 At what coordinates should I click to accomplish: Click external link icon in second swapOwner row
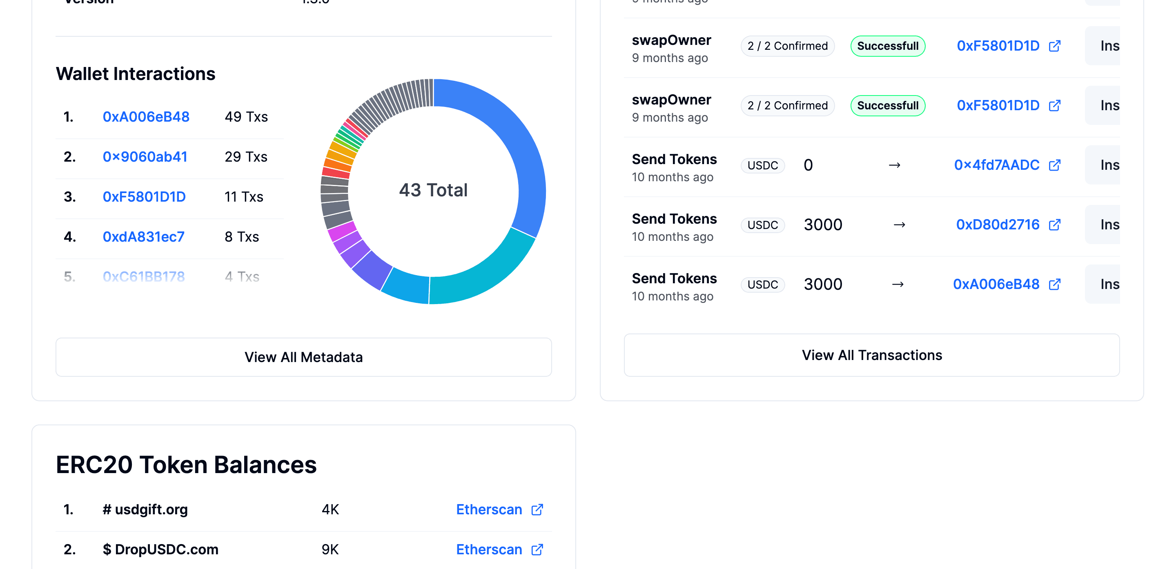coord(1055,105)
